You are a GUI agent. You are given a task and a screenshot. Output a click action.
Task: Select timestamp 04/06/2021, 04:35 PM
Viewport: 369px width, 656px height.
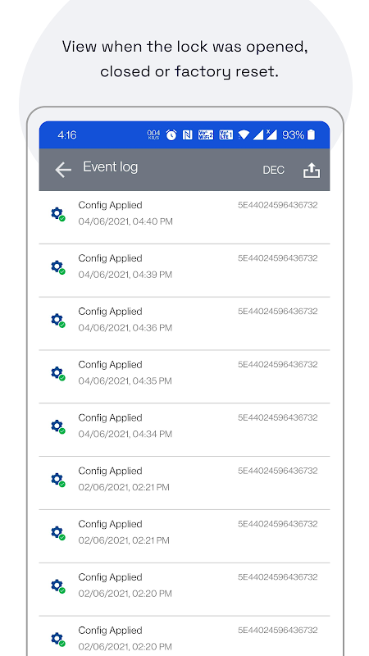[125, 380]
